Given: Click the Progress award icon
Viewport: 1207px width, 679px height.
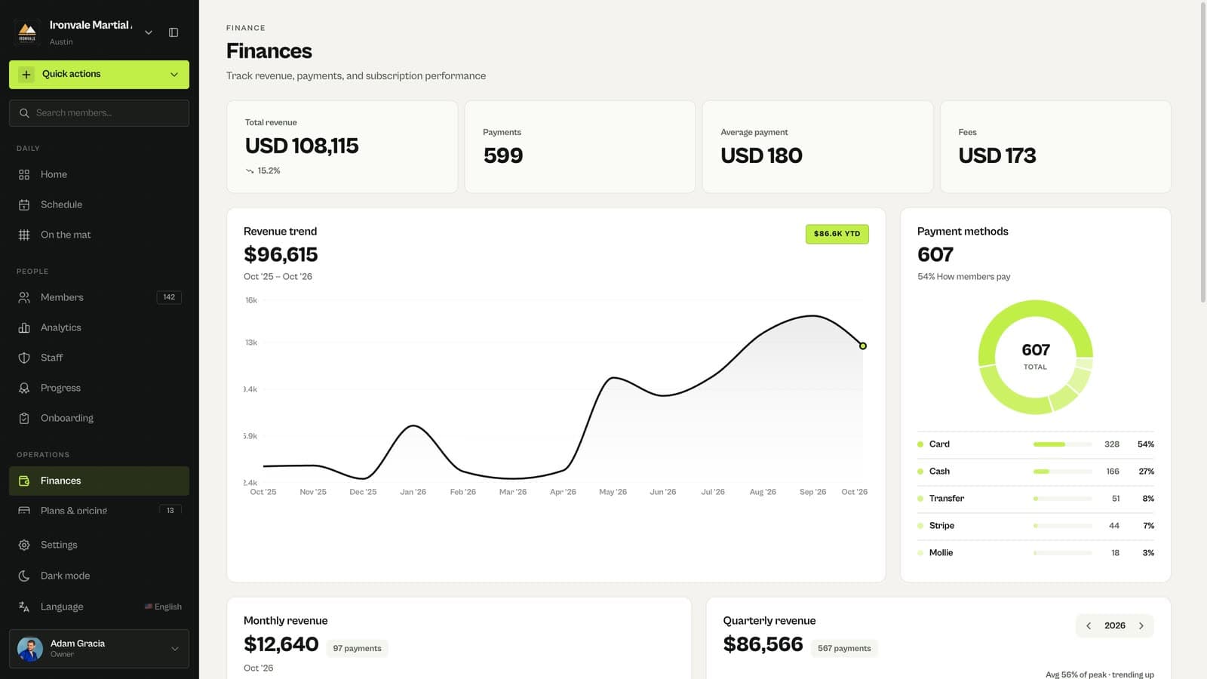Looking at the screenshot, I should (x=24, y=388).
